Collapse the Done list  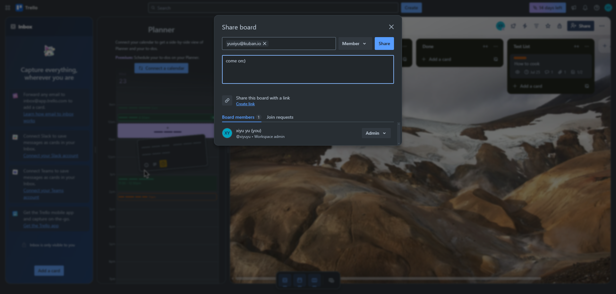485,46
